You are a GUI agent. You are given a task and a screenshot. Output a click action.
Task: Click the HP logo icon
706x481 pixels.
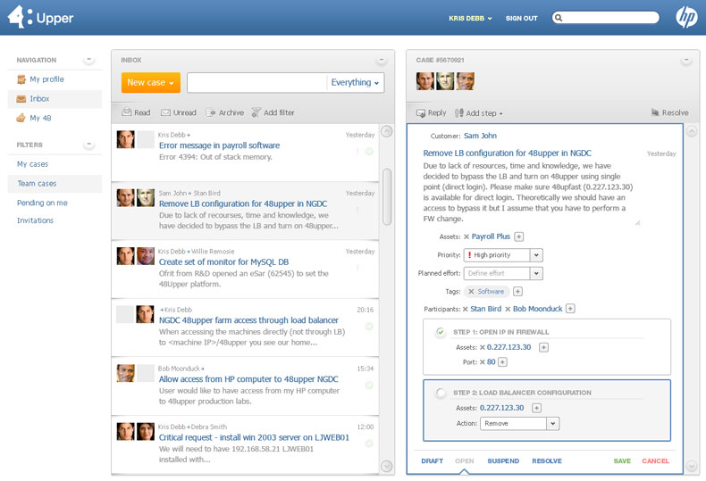tap(686, 18)
